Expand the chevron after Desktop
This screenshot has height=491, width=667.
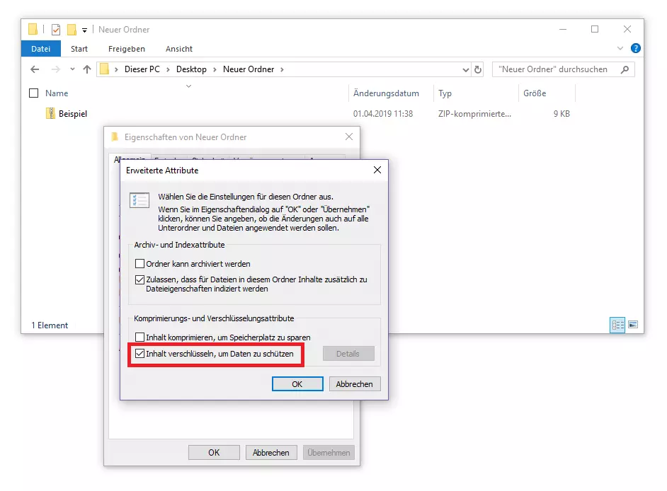(x=215, y=69)
